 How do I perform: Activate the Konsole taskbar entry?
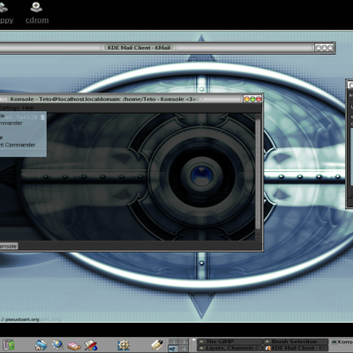coord(342,342)
